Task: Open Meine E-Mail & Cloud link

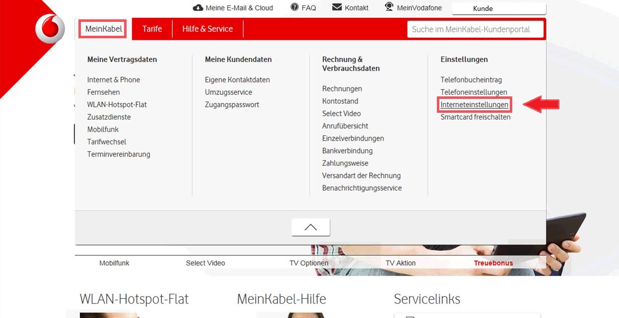Action: coord(239,8)
